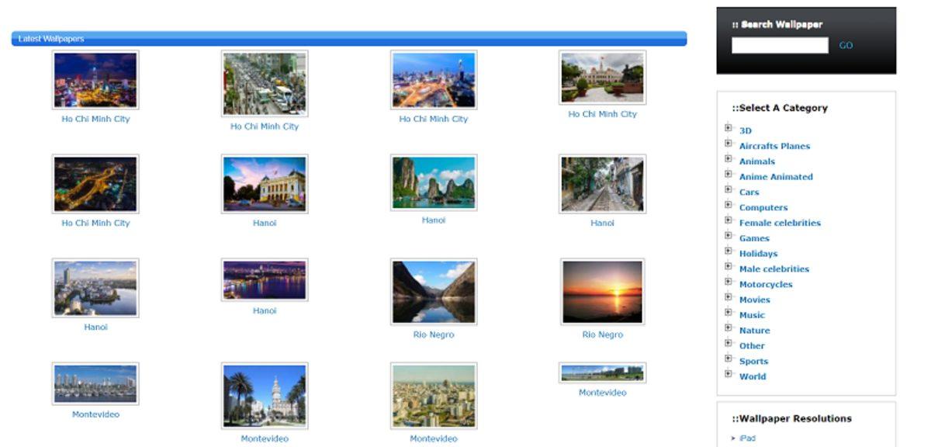Image resolution: width=931 pixels, height=447 pixels.
Task: Click the GO search button
Action: point(846,46)
